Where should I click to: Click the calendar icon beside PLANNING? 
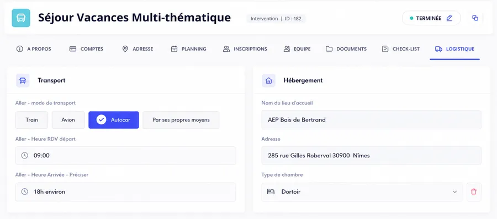click(x=174, y=49)
